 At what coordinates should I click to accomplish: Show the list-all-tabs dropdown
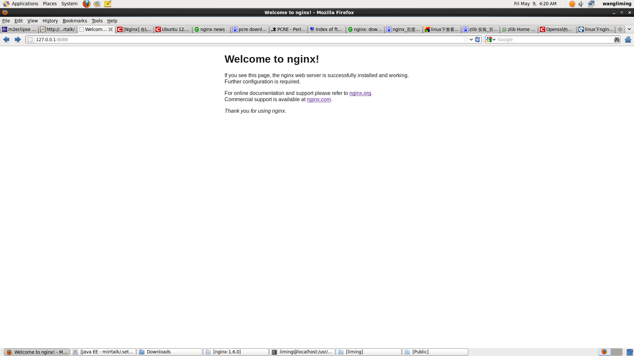(629, 29)
